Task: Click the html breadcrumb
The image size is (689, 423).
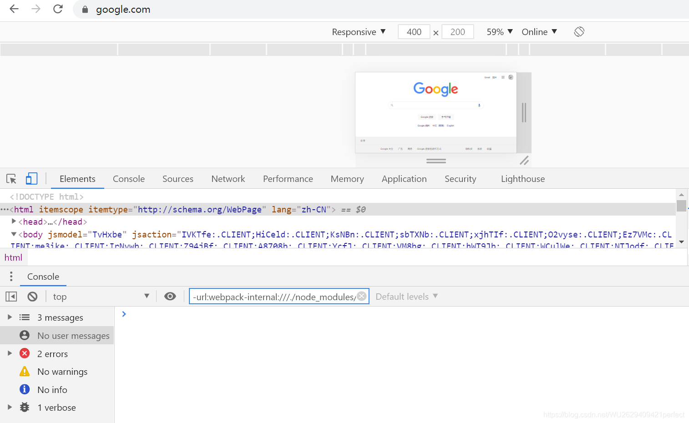Action: point(13,257)
